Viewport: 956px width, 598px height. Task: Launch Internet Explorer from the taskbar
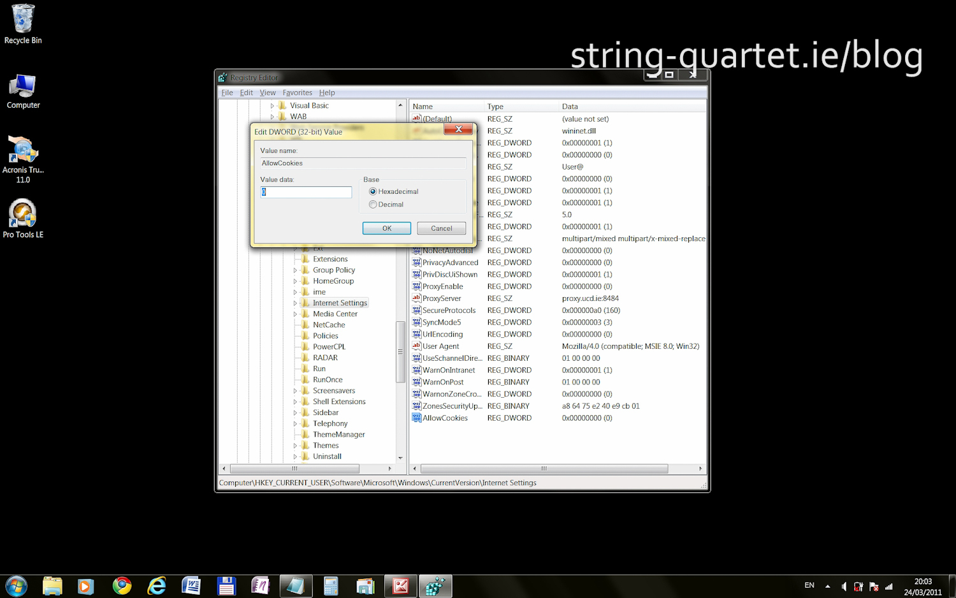[x=156, y=586]
